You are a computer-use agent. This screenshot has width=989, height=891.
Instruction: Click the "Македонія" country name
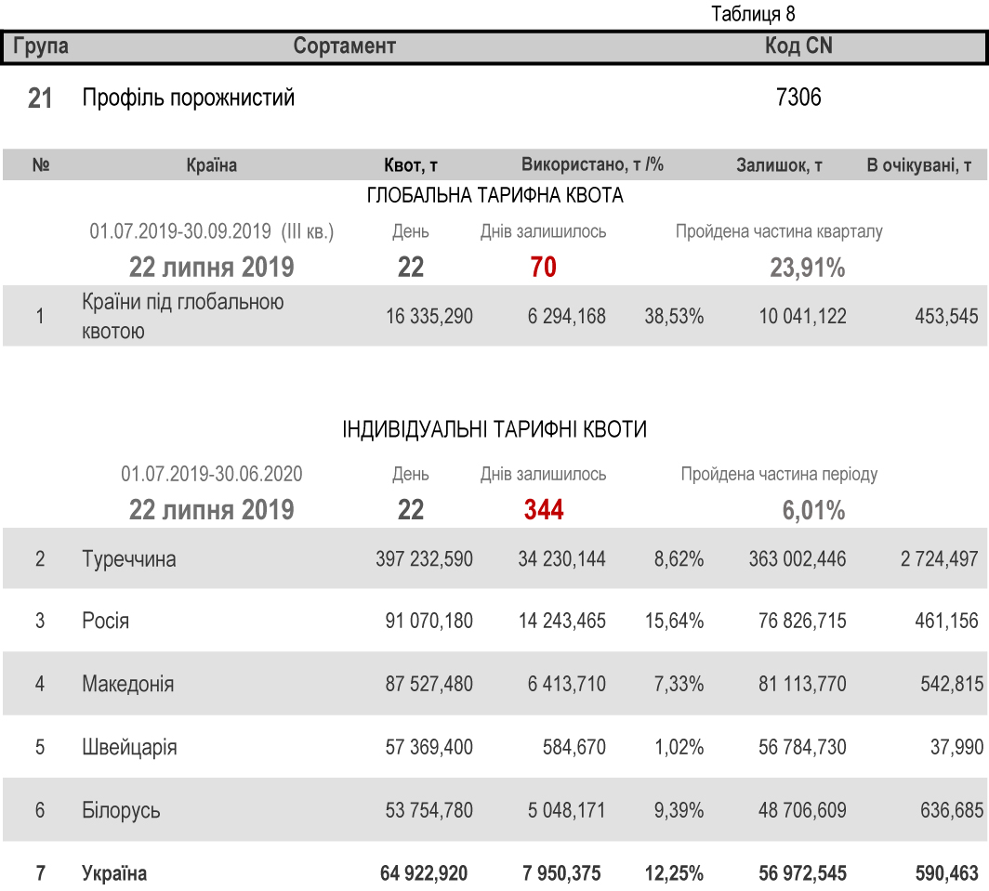coord(127,684)
